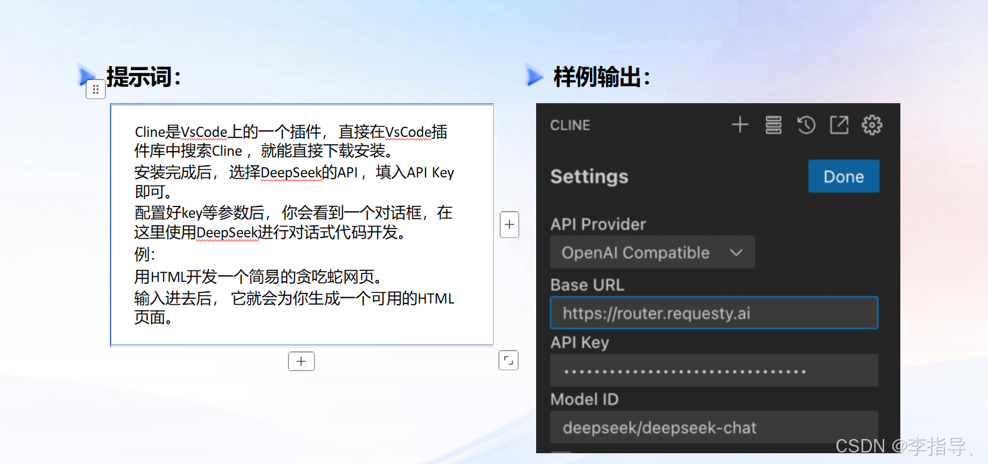Click the plus button below the text box
Screen dimensions: 988x464
pos(301,361)
